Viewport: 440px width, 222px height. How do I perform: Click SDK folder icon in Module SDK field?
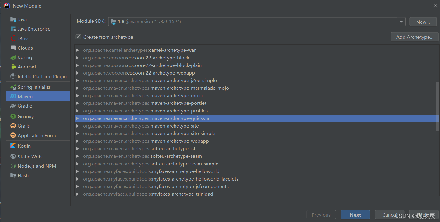point(113,22)
